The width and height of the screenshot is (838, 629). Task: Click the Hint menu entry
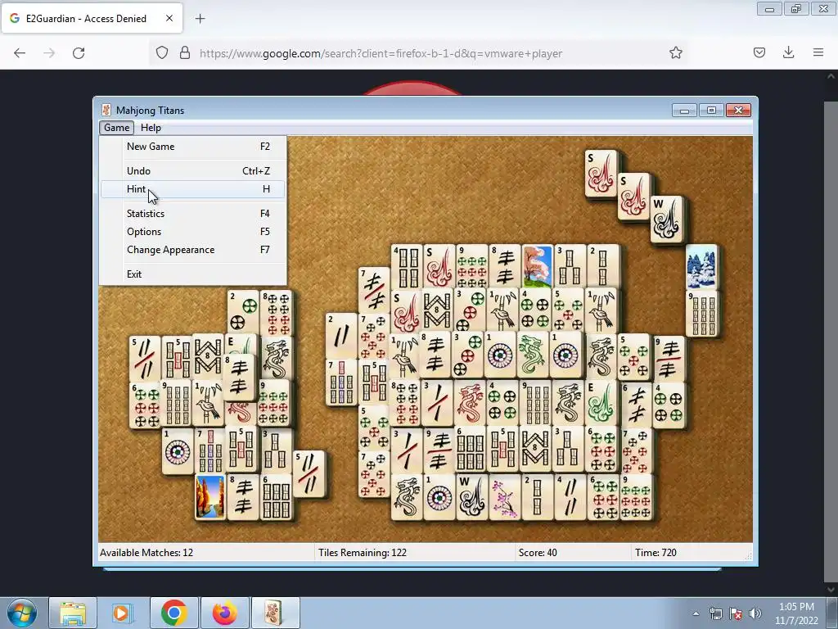[x=192, y=189]
